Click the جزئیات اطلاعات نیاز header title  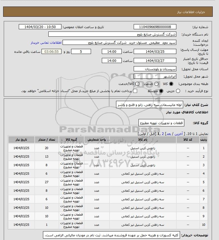point(191,12)
